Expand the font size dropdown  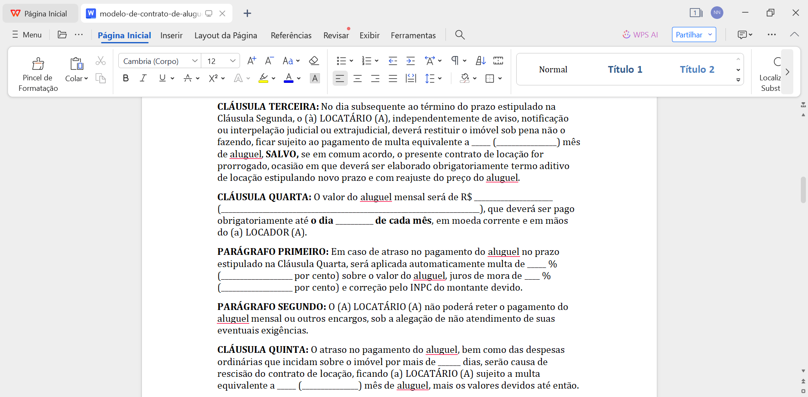232,61
